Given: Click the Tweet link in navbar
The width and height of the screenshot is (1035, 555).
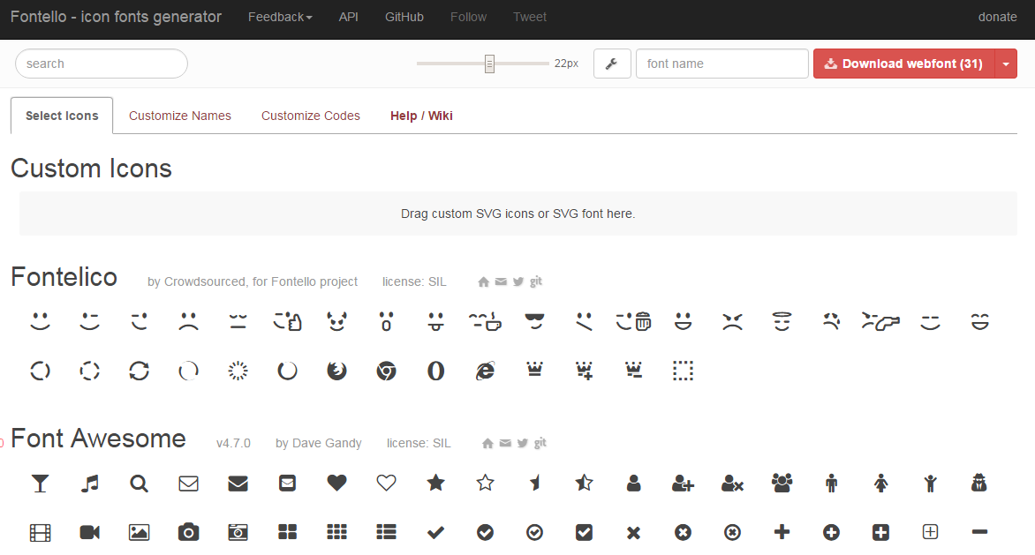Looking at the screenshot, I should tap(529, 17).
